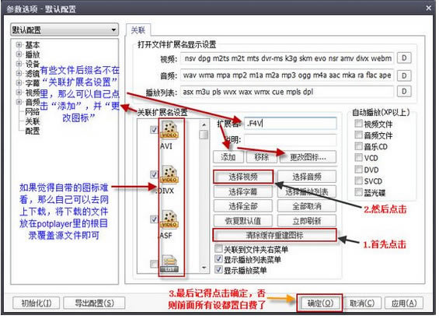Expand the 基本 tree node
The width and height of the screenshot is (439, 319).
(x=19, y=44)
